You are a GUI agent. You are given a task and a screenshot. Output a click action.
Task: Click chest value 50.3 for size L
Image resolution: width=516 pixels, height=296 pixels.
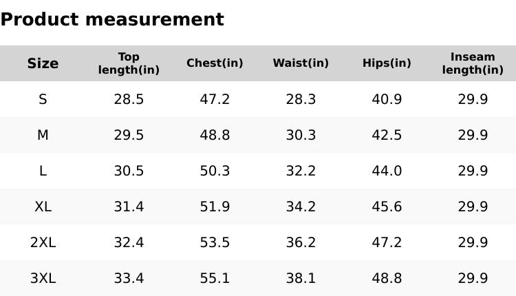point(215,171)
